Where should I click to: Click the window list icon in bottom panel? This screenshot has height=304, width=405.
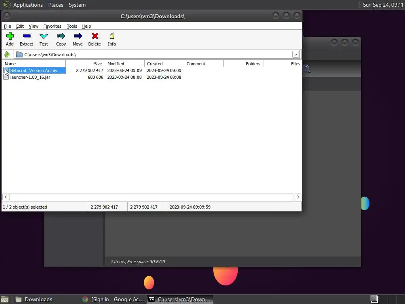[374, 299]
